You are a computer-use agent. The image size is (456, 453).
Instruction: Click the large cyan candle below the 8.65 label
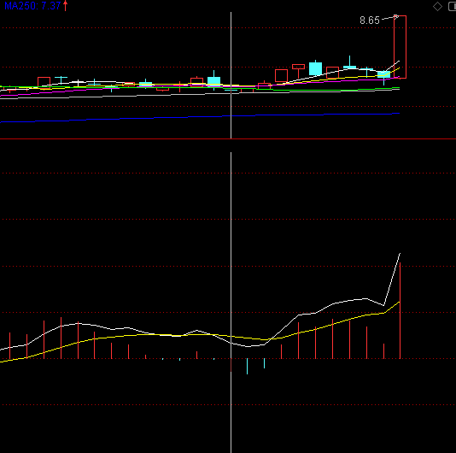[316, 68]
